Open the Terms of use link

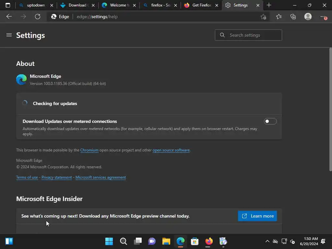(x=27, y=177)
